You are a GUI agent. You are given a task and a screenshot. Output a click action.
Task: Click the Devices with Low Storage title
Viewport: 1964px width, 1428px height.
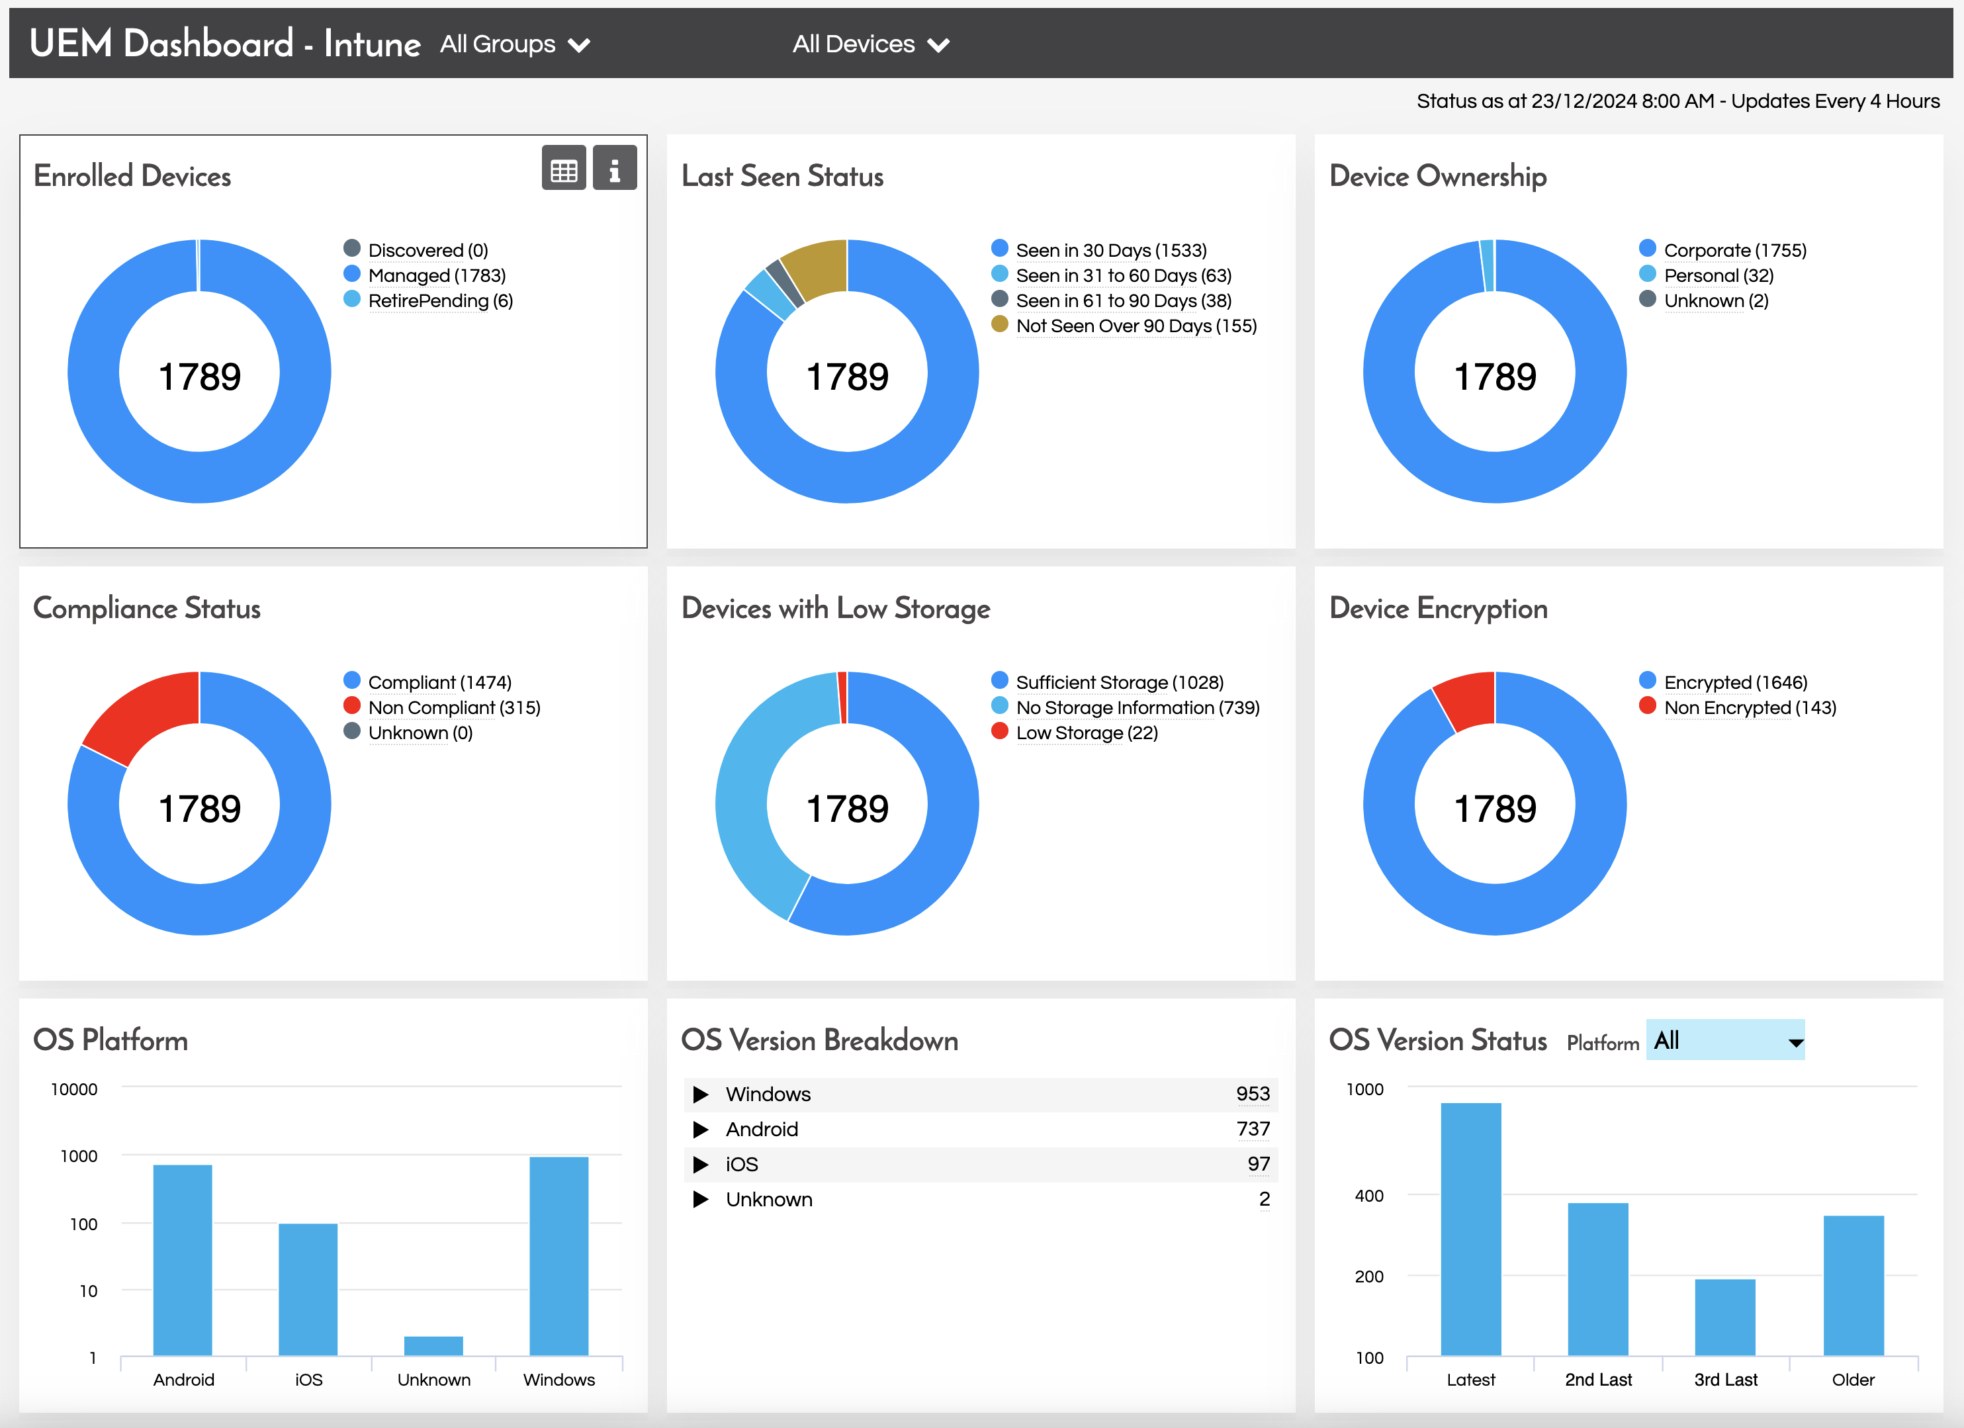836,608
